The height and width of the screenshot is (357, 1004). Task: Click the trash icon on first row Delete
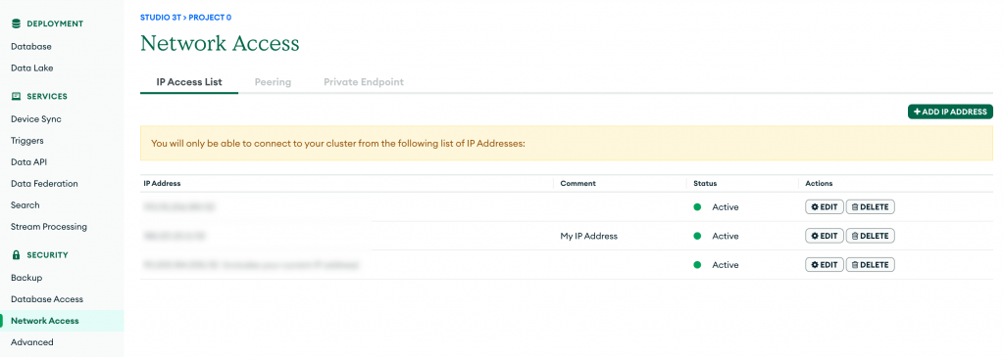[x=855, y=207]
